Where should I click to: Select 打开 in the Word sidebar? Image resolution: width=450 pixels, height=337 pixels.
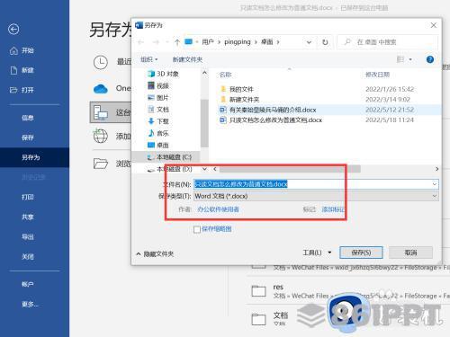27,90
